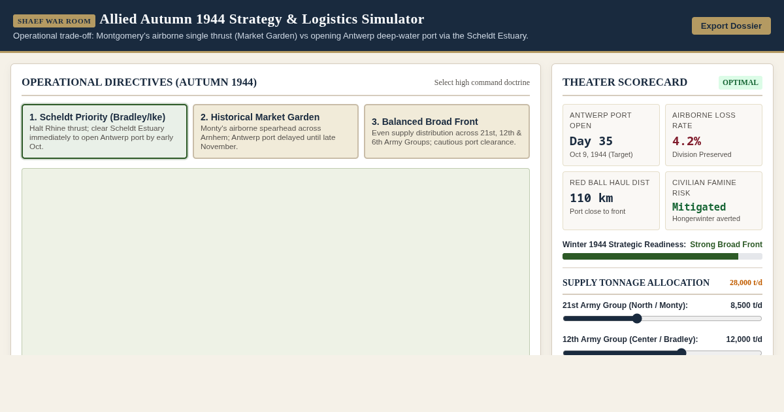Adjust the 21st Army Group tonnage slider
This screenshot has height=412, width=784.
tap(662, 318)
